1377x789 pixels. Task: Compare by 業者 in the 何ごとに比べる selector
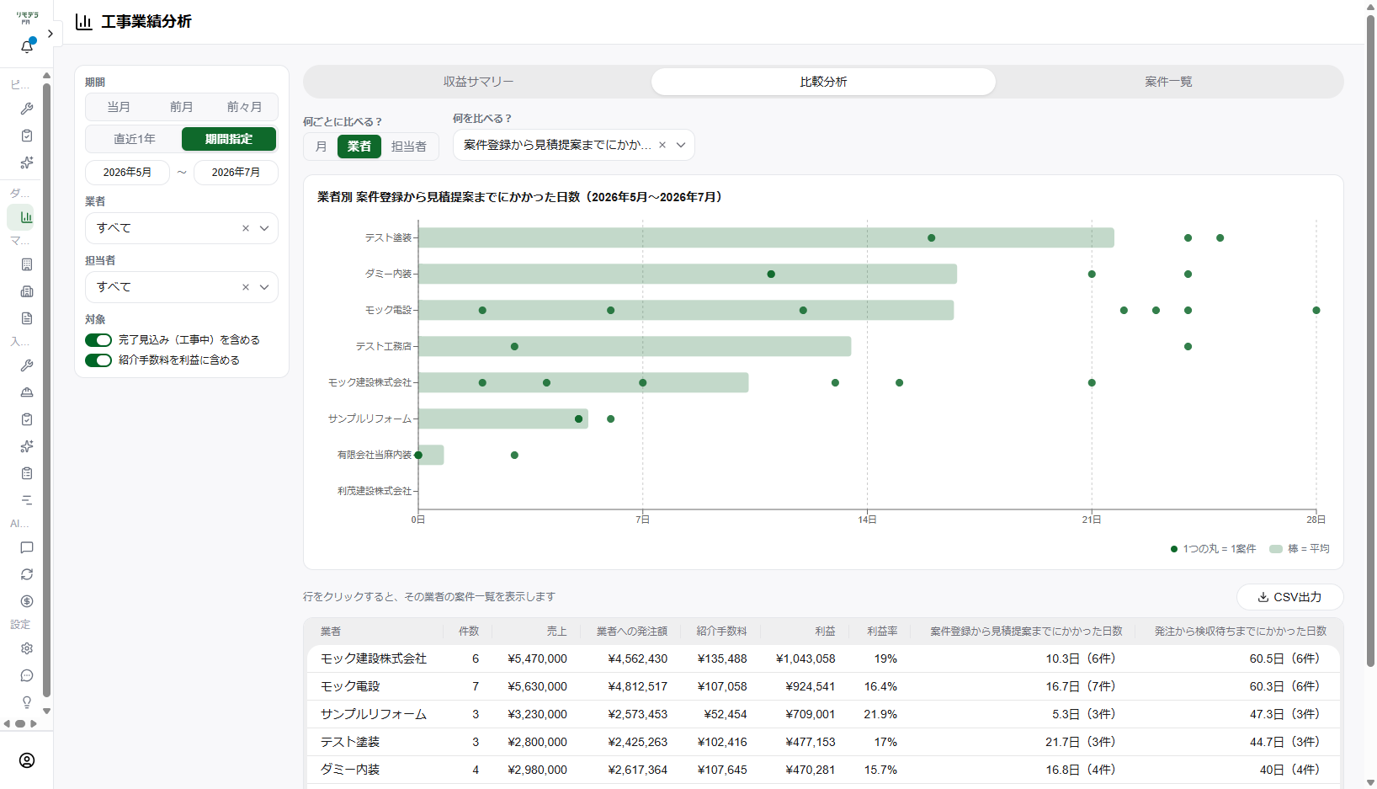[x=359, y=147]
